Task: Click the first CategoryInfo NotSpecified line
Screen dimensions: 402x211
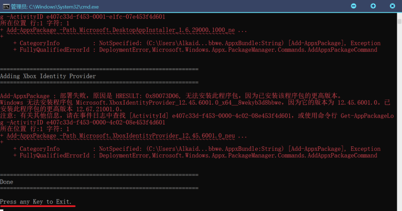Action: point(197,43)
